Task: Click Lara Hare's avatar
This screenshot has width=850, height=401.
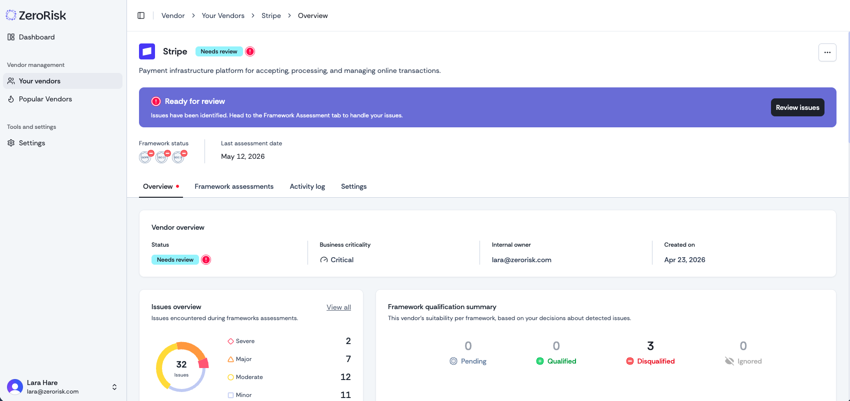Action: point(15,387)
